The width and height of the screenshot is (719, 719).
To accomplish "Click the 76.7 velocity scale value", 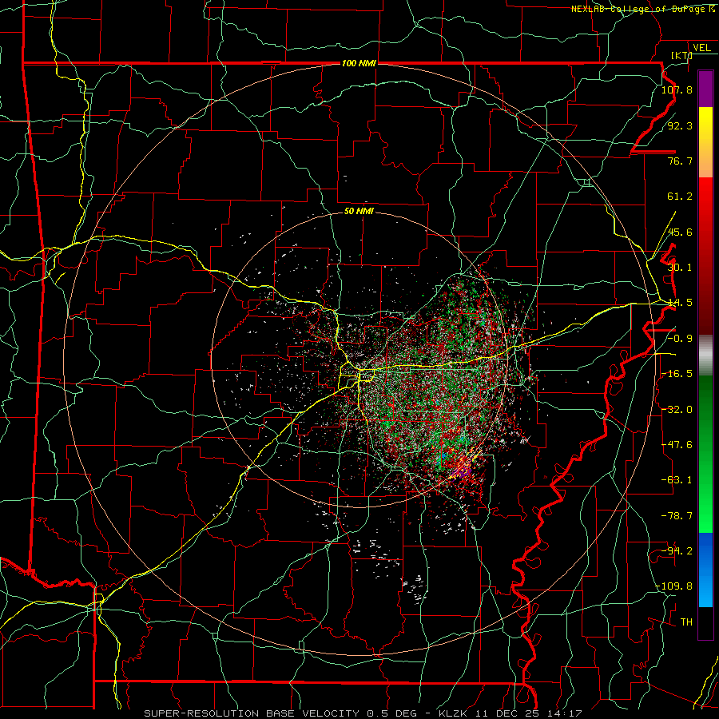I will 680,161.
